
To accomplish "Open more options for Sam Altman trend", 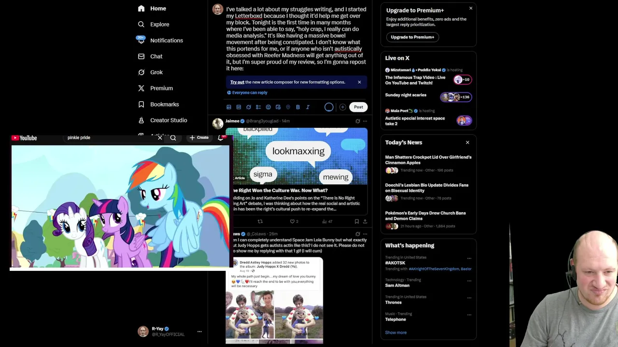I will (x=469, y=280).
